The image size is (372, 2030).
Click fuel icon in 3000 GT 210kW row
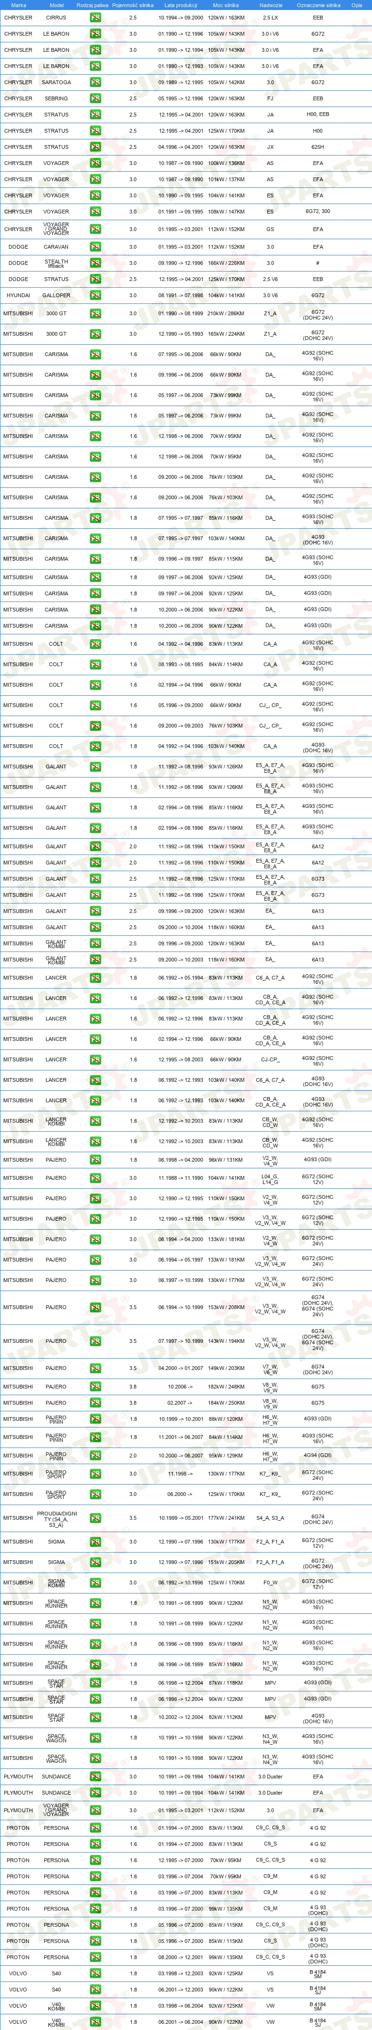(x=95, y=314)
